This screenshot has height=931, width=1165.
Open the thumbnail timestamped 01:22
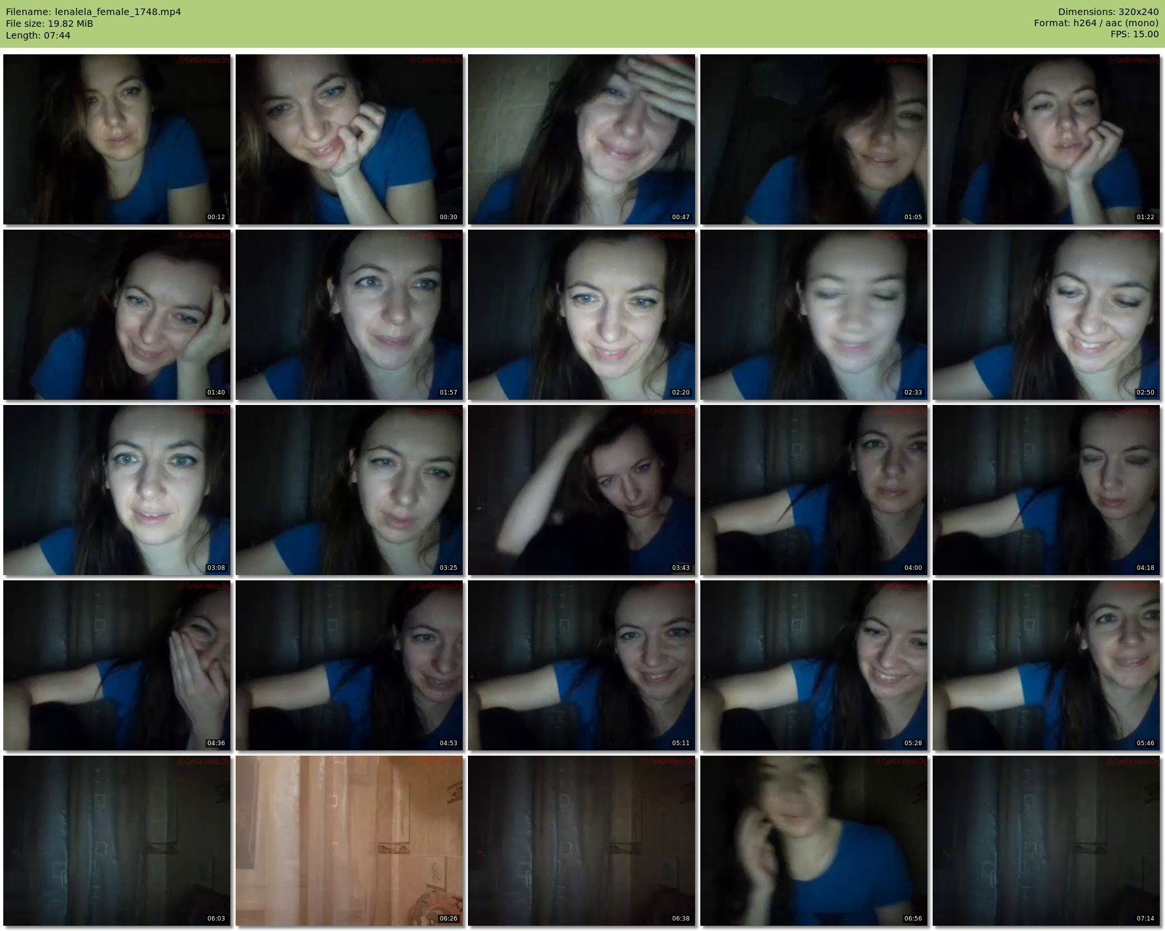[x=1047, y=139]
